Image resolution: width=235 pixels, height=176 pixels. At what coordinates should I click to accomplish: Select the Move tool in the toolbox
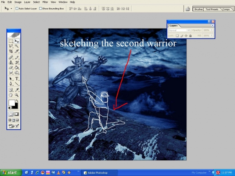click(x=17, y=41)
